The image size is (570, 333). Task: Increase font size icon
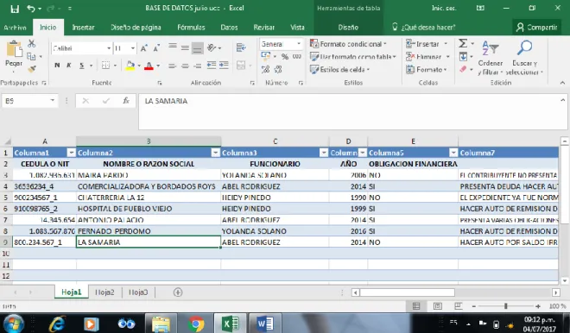pos(144,48)
